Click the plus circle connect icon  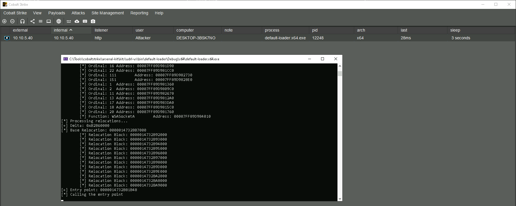pyautogui.click(x=4, y=21)
